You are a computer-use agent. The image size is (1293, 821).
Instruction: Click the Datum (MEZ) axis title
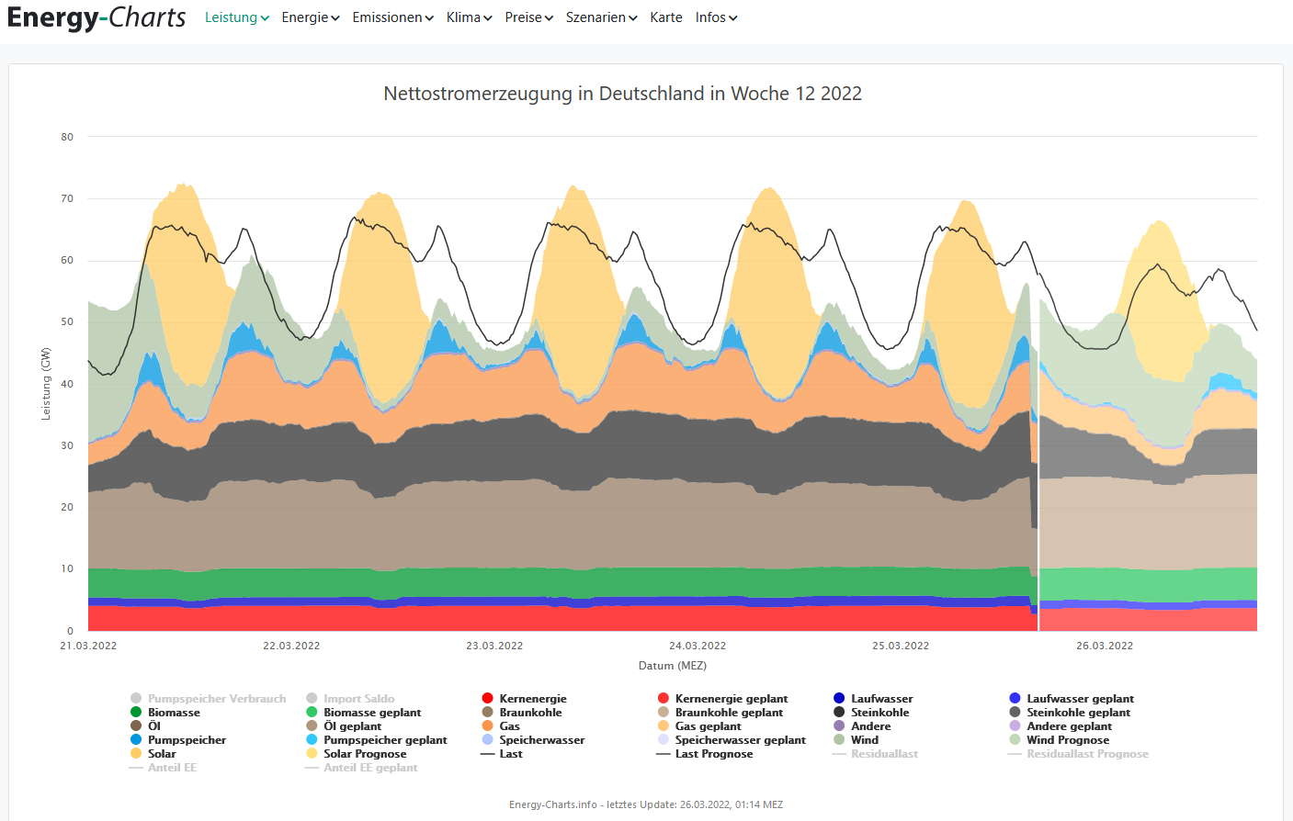point(673,666)
